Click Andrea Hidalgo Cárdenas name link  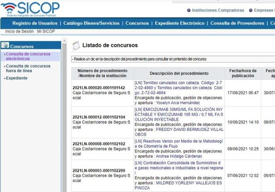(x=179, y=156)
